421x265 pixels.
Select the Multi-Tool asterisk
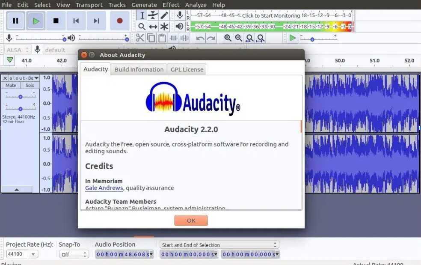pyautogui.click(x=164, y=27)
